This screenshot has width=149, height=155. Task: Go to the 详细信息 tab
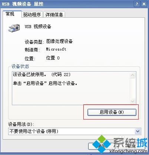54,15
